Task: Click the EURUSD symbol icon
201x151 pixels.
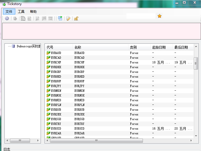Action: pos(48,128)
